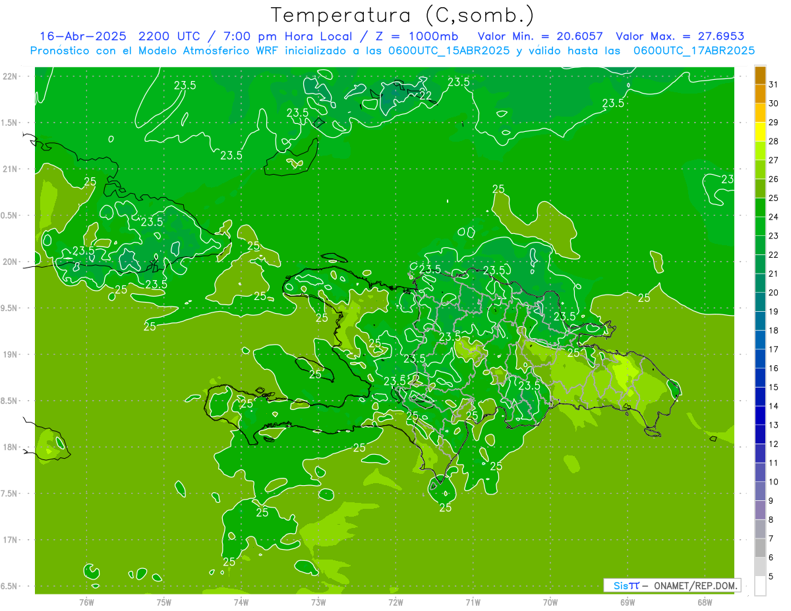The width and height of the screenshot is (791, 611).
Task: Click the 0600UTC_17ABR2025 valid-until time
Action: tap(694, 51)
